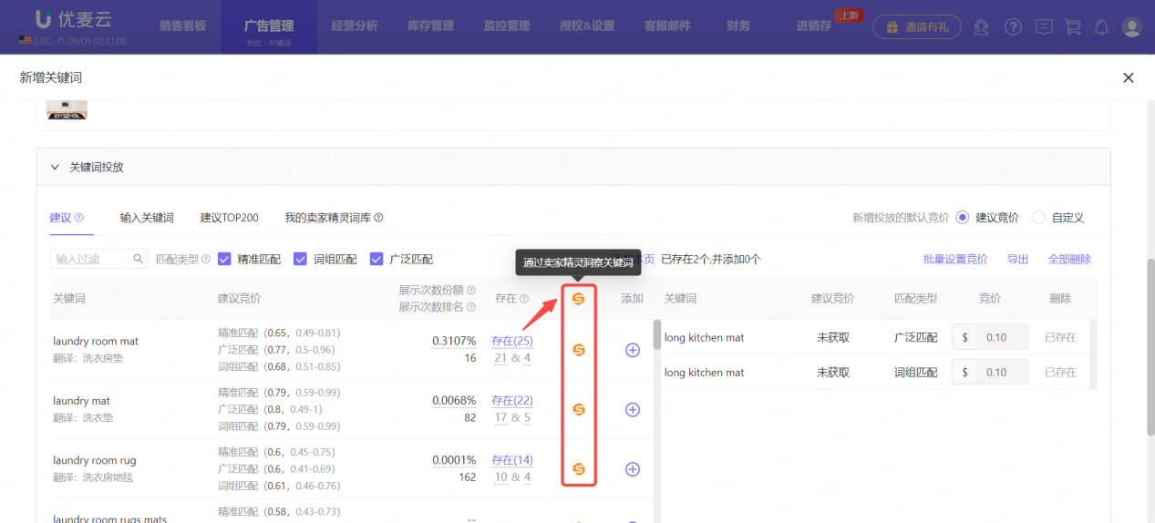Open 经营分析 menu

point(355,26)
